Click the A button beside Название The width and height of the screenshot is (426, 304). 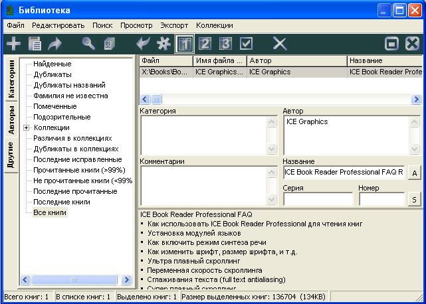coord(414,173)
